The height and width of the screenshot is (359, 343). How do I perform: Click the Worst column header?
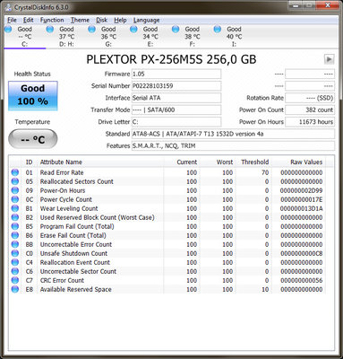(218, 162)
